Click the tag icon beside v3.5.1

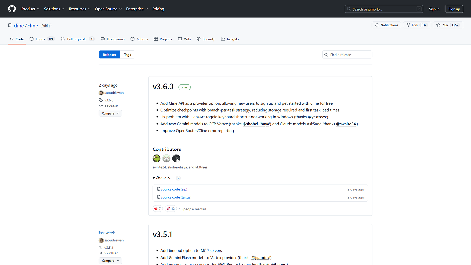click(x=101, y=248)
